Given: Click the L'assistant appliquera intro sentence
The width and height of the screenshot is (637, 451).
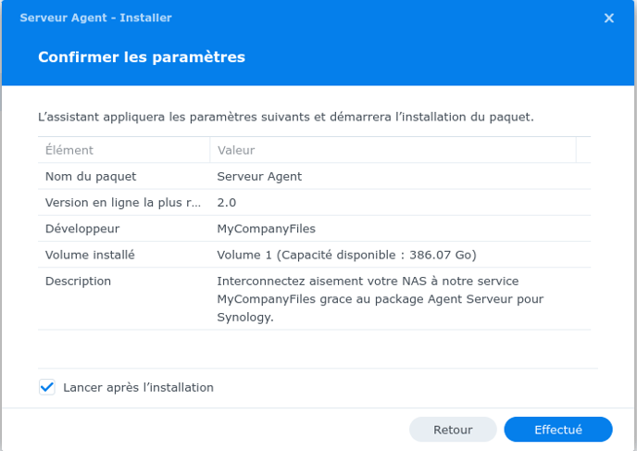Looking at the screenshot, I should click(286, 117).
